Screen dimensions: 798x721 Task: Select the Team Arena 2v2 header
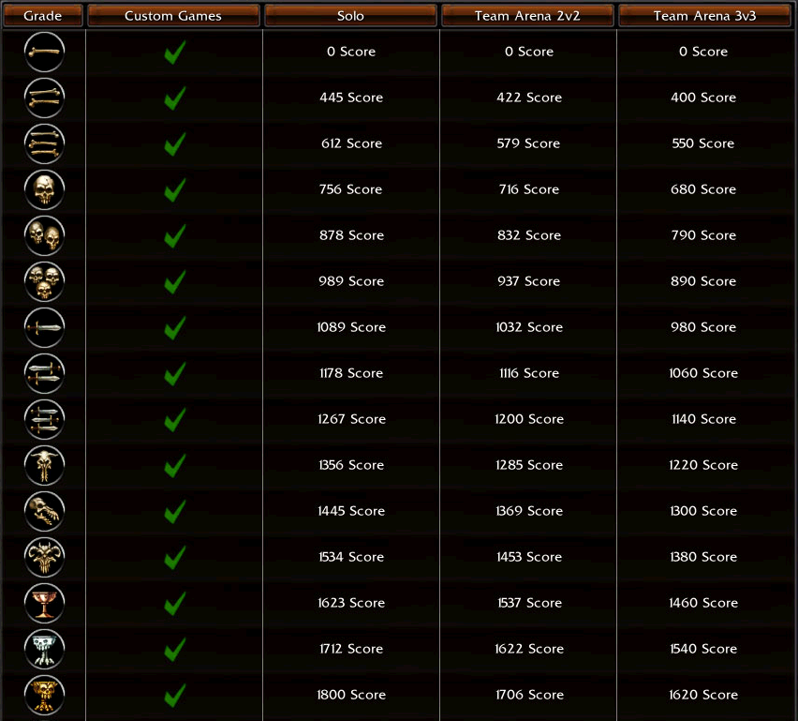coord(527,16)
